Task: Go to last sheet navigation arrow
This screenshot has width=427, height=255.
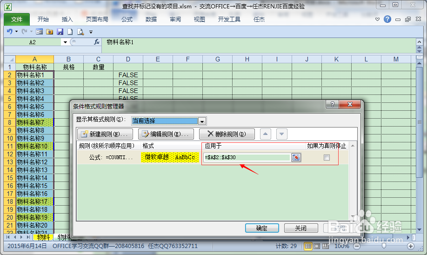Action: [28, 237]
